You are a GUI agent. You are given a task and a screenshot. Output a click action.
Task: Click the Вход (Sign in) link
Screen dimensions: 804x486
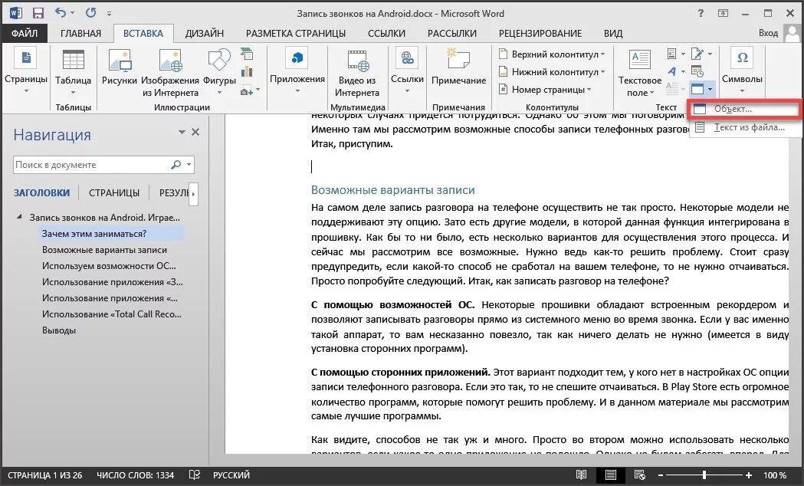coord(768,33)
